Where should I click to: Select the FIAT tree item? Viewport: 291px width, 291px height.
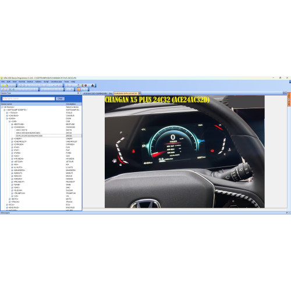[x=17, y=150]
